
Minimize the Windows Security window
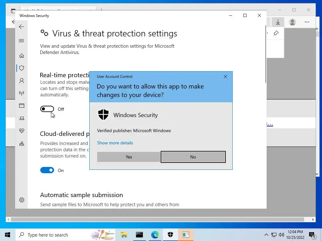click(x=230, y=16)
